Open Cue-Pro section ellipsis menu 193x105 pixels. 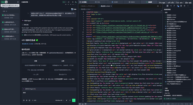click(190, 93)
